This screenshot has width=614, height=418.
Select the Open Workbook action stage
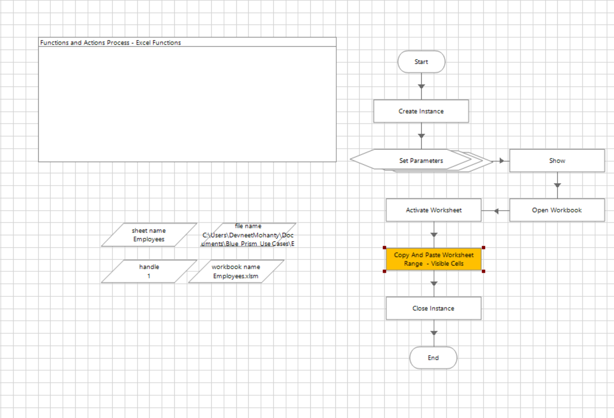click(x=557, y=210)
